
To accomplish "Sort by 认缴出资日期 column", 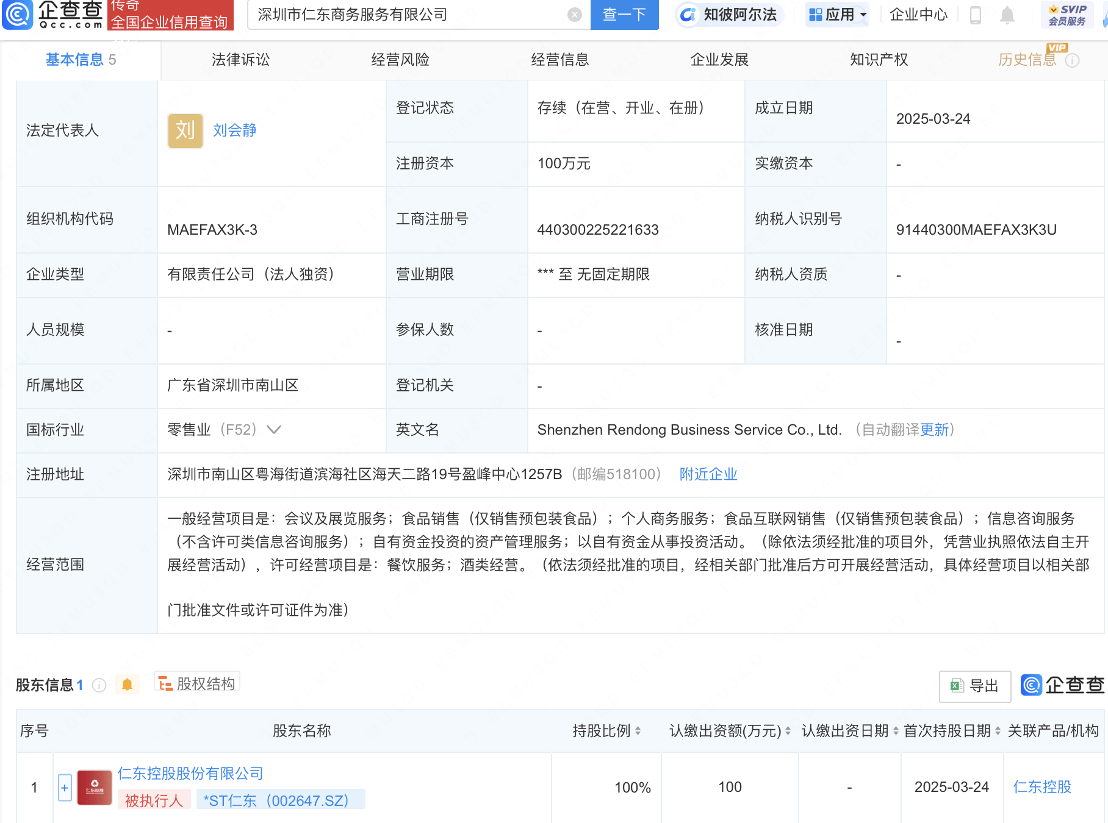I will (x=896, y=731).
